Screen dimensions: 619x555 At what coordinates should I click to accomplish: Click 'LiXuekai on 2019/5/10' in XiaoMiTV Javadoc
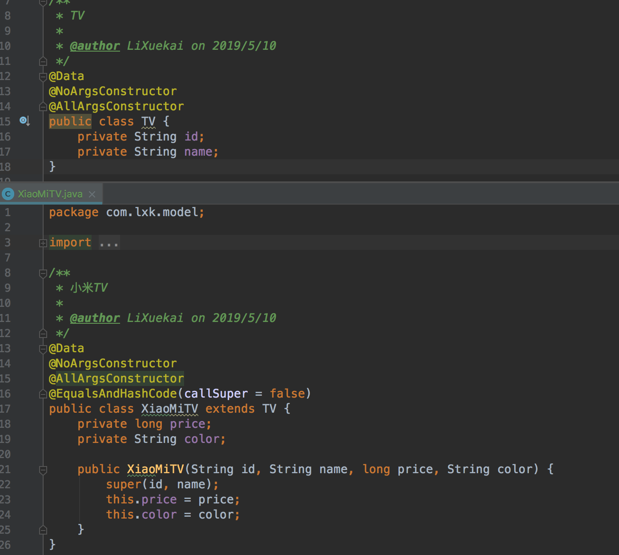[202, 318]
